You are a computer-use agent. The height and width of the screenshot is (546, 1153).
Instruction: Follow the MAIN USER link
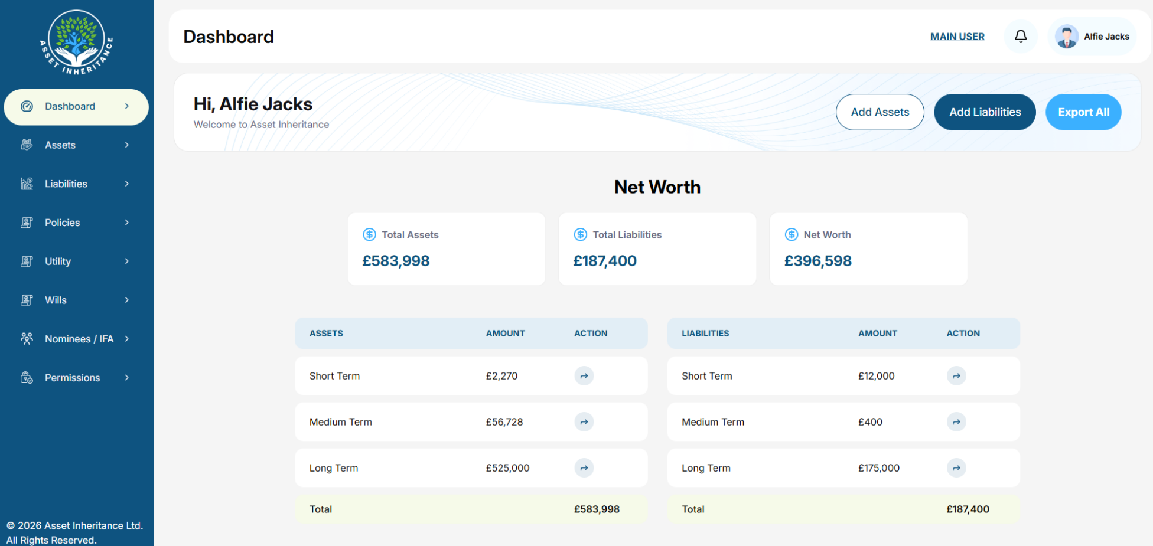pyautogui.click(x=957, y=37)
